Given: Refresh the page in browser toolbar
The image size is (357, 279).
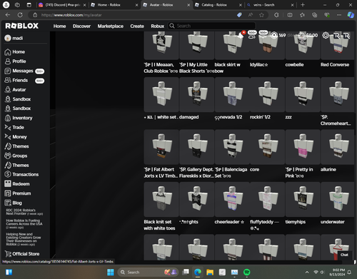Looking at the screenshot, I should click(20, 15).
